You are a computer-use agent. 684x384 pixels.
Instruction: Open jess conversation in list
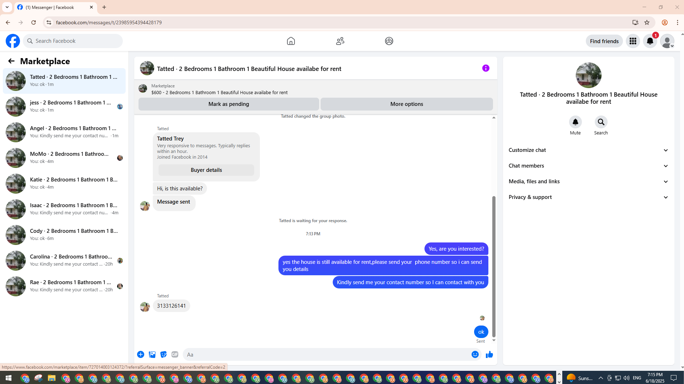click(64, 106)
